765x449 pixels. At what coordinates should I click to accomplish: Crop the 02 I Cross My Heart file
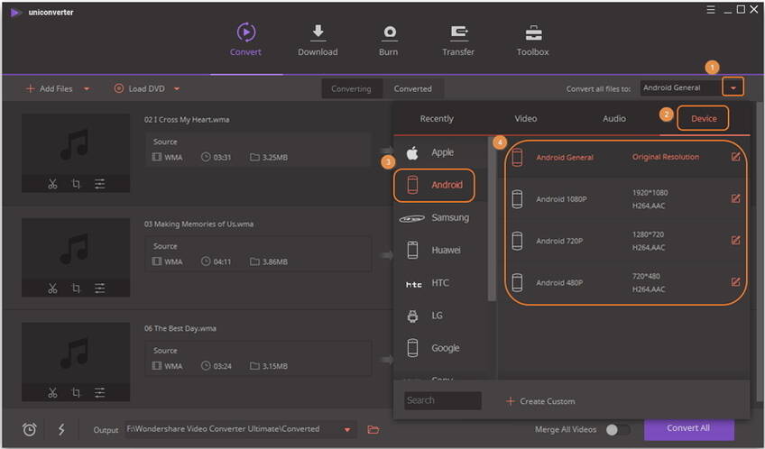(x=76, y=184)
